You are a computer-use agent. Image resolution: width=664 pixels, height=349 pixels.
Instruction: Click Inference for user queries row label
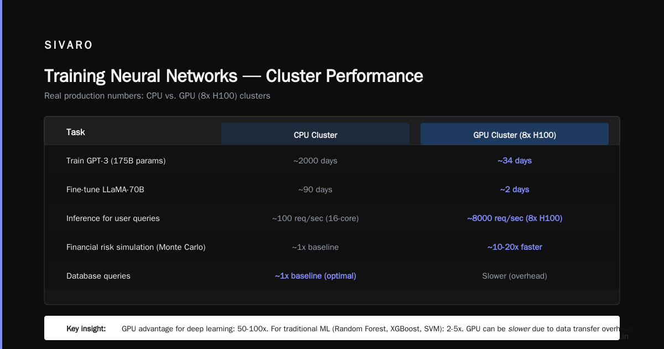[113, 218]
